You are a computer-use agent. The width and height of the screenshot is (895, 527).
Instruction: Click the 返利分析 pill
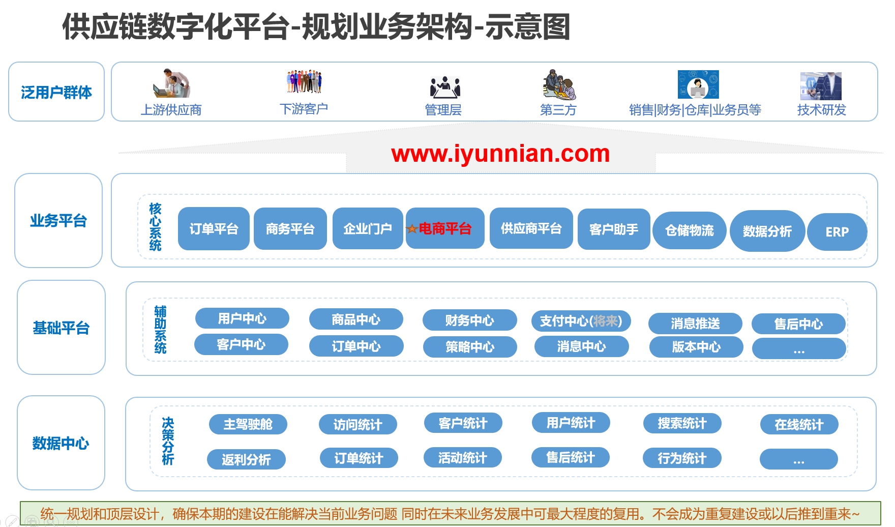(246, 460)
